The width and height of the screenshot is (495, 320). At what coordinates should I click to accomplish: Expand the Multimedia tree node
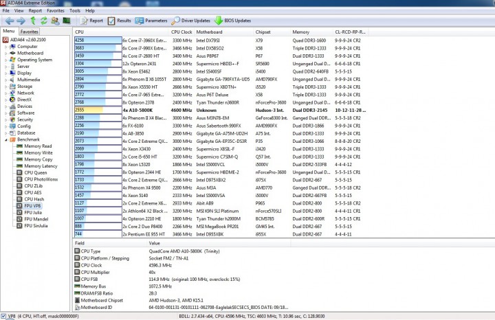[5, 80]
